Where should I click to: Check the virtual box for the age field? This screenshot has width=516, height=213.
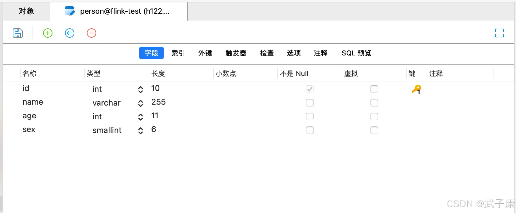(x=374, y=116)
